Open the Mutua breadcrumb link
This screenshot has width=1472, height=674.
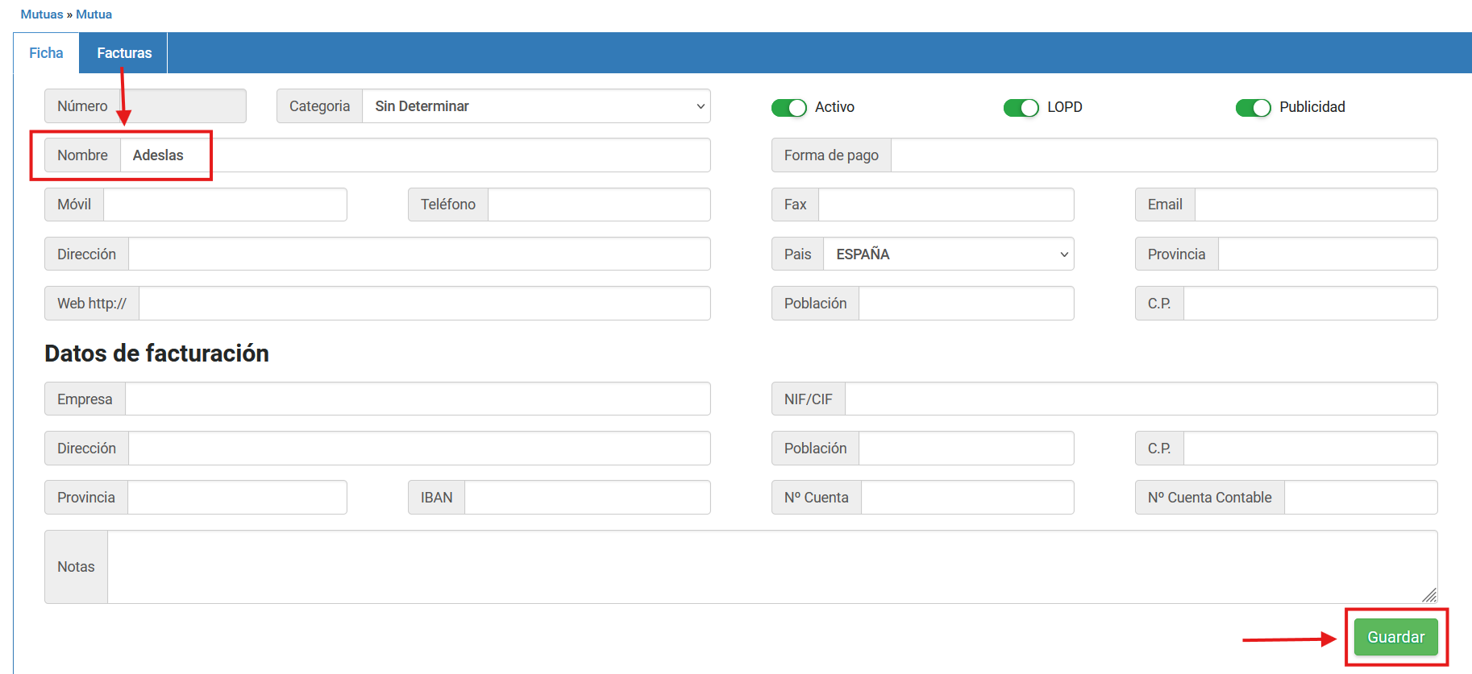click(94, 14)
